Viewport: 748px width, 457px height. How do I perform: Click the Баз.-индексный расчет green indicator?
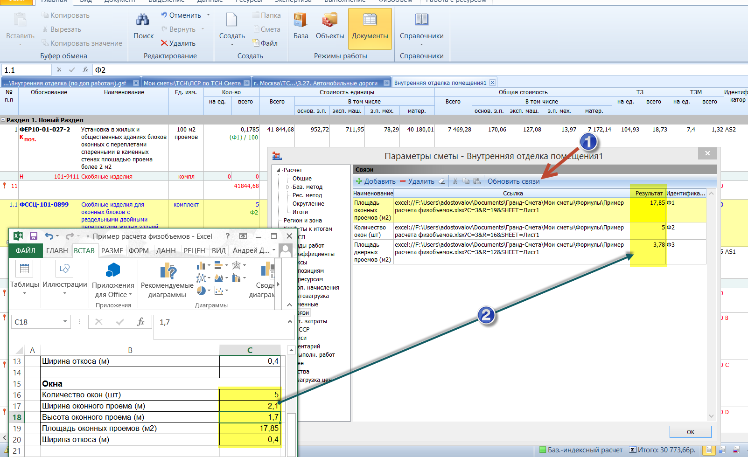pyautogui.click(x=543, y=450)
